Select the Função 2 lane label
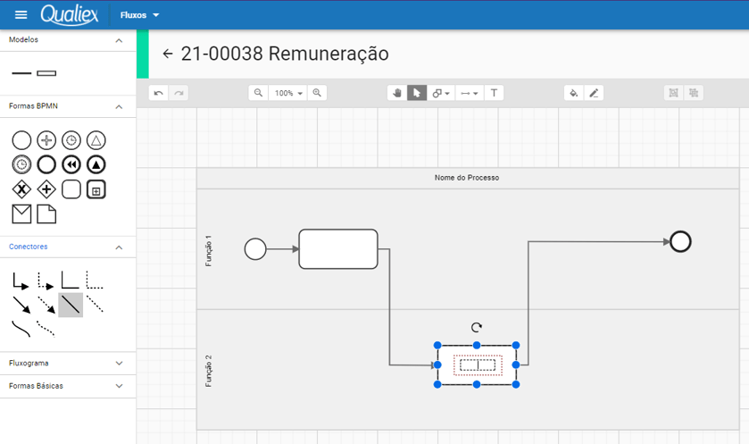This screenshot has width=749, height=444. pyautogui.click(x=208, y=371)
